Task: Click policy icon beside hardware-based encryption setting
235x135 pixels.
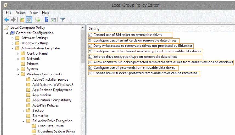Action: (90, 51)
